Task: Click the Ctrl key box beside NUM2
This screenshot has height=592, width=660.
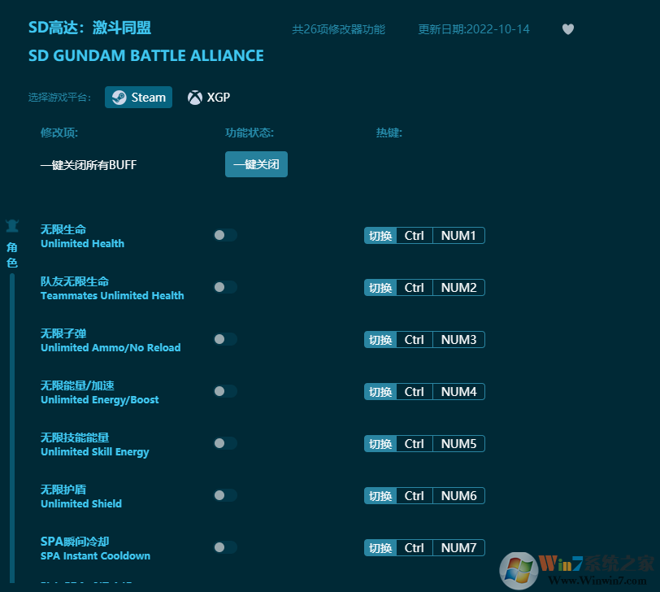Action: (x=415, y=288)
